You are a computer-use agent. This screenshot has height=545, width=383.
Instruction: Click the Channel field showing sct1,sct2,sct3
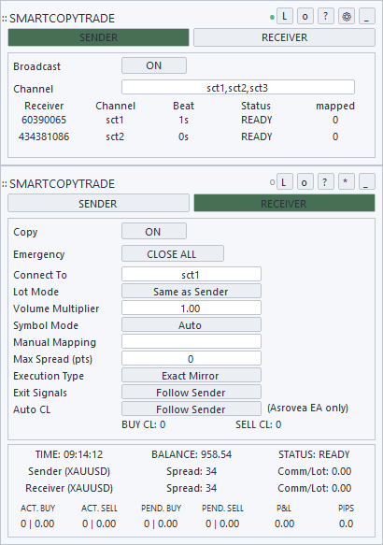[x=238, y=87]
